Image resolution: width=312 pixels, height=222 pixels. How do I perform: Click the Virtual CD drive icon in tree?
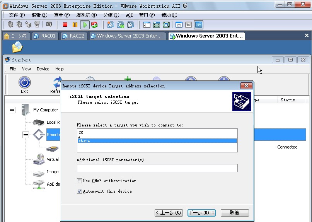(39, 159)
